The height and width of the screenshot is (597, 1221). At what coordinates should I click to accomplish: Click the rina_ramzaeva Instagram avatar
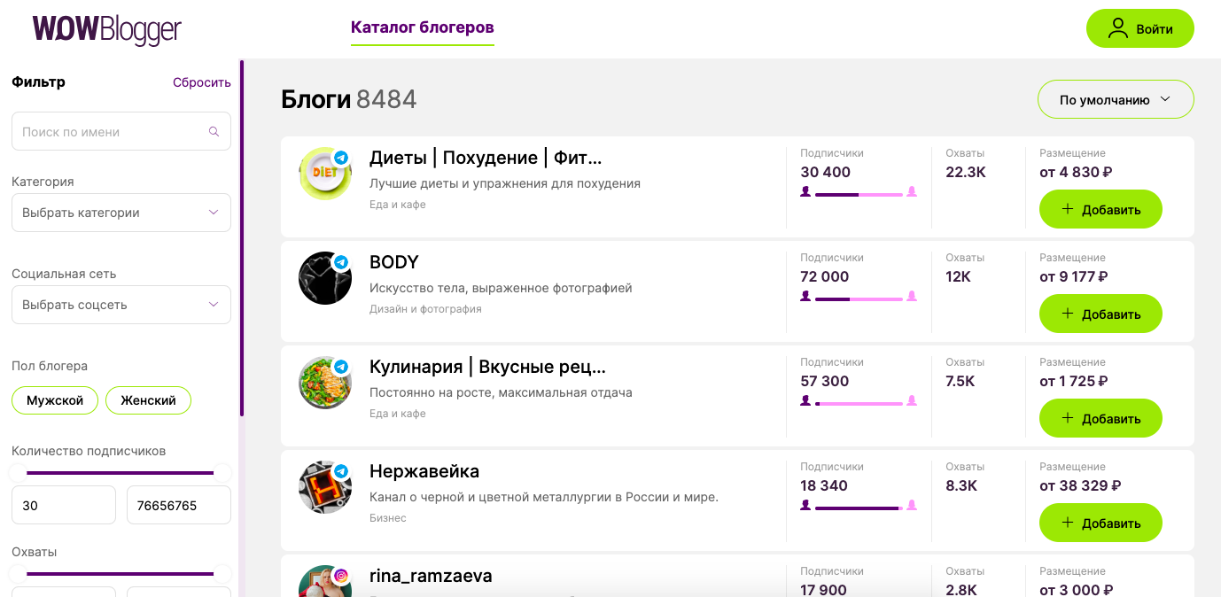[x=324, y=585]
